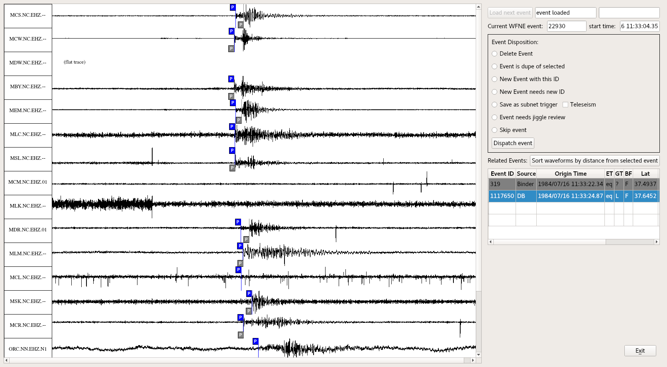Select blue P pick on MCL.NC.EHZ trace

tap(238, 270)
